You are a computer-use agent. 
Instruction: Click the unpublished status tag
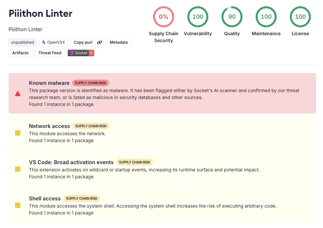[23, 42]
